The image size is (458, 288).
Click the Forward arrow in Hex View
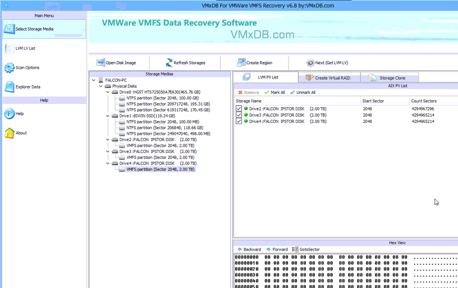[268, 249]
